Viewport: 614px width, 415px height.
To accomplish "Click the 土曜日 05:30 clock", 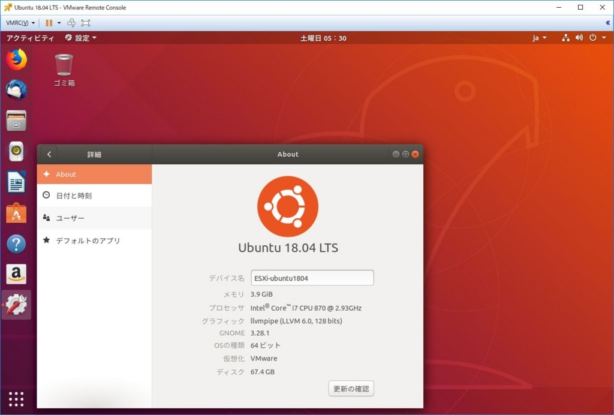I will pyautogui.click(x=323, y=38).
